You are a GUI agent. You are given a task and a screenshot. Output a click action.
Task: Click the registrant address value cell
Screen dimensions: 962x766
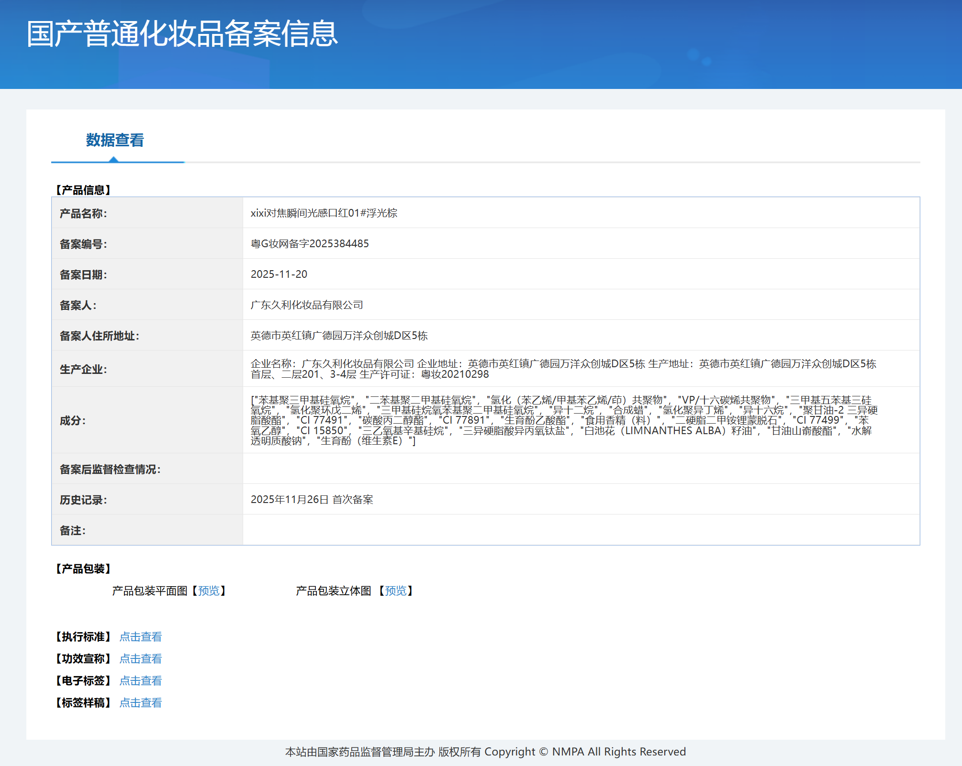[x=581, y=335]
